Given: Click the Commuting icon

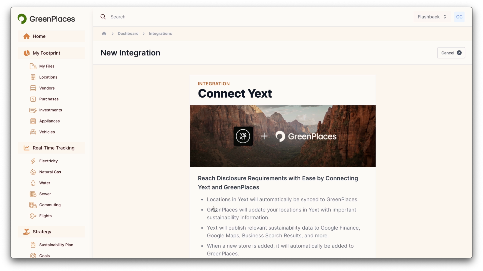Looking at the screenshot, I should click(x=33, y=205).
